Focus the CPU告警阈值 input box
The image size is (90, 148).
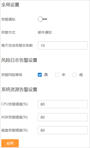pyautogui.click(x=63, y=104)
